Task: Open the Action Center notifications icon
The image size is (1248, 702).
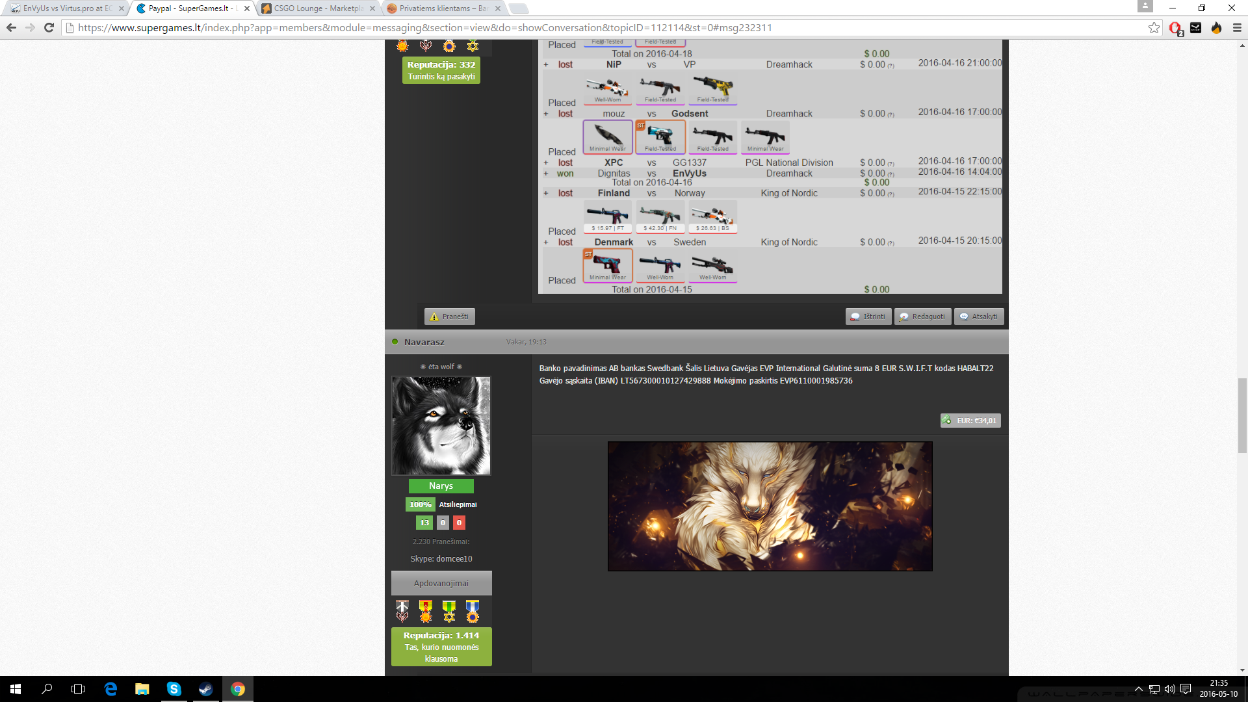Action: 1186,689
